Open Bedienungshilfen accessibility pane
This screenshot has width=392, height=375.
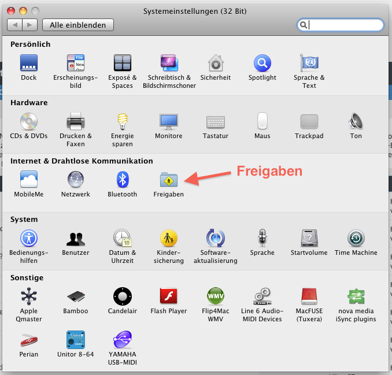coord(29,238)
